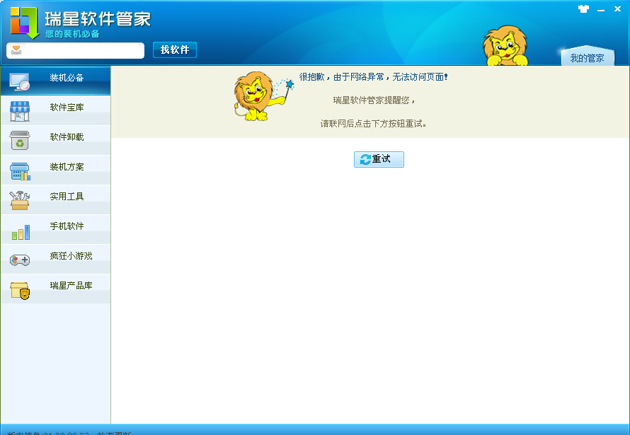Go to 装机方案 in sidebar
This screenshot has width=630, height=435.
click(x=55, y=170)
